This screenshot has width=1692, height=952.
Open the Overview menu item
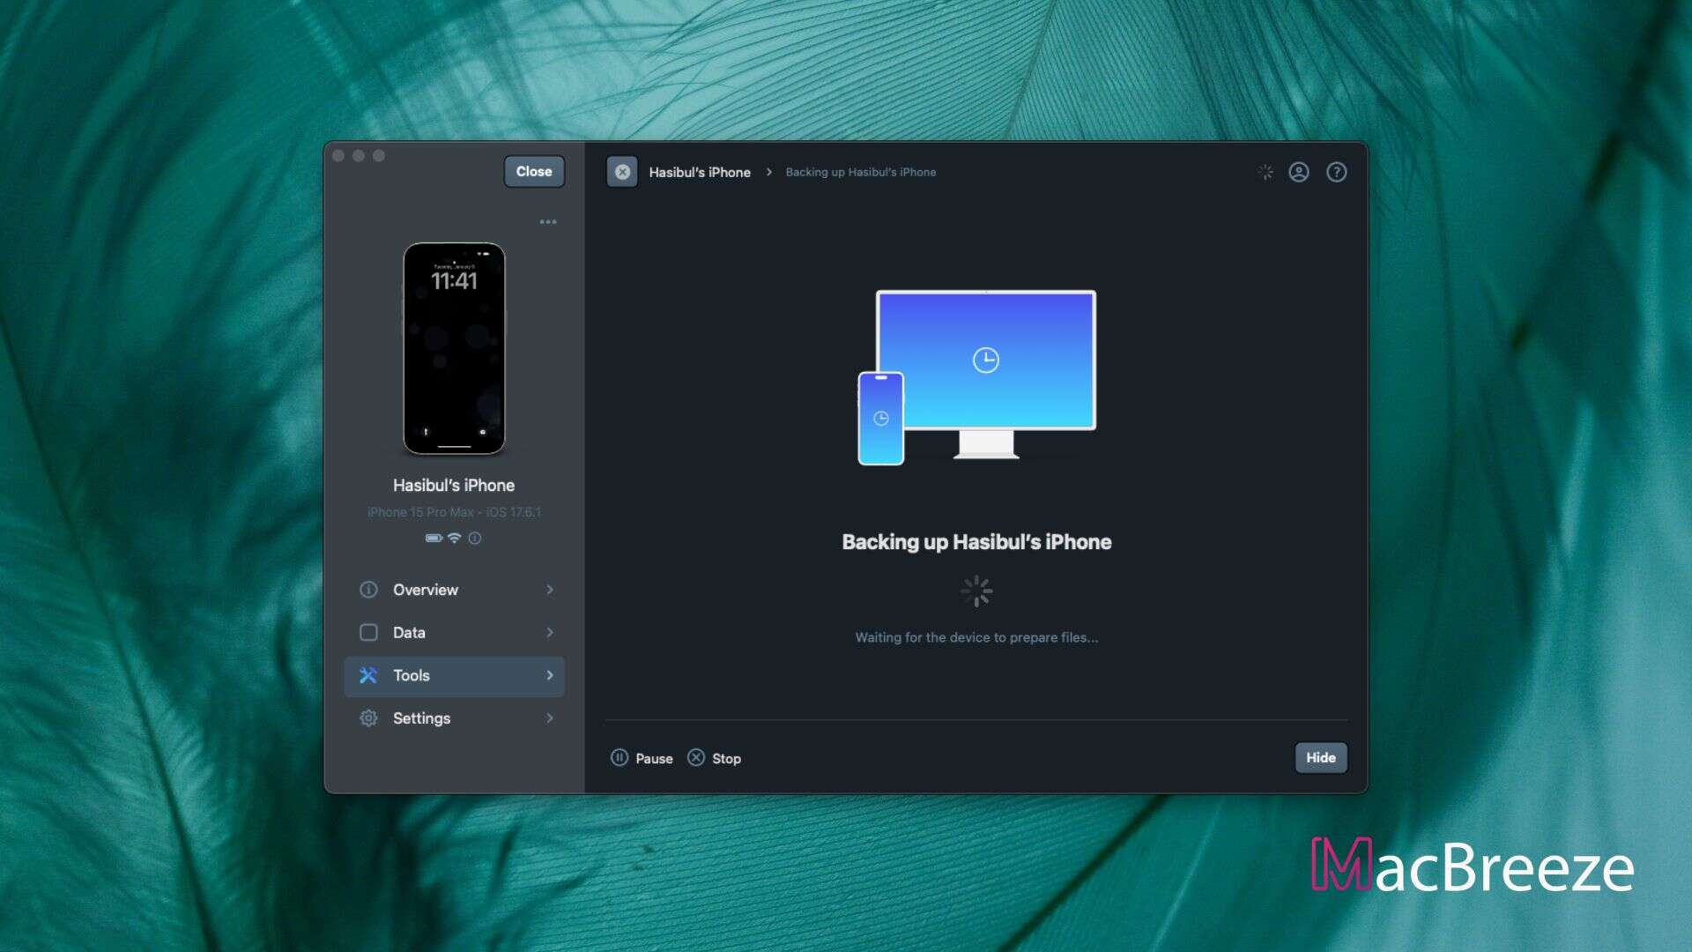(x=455, y=590)
